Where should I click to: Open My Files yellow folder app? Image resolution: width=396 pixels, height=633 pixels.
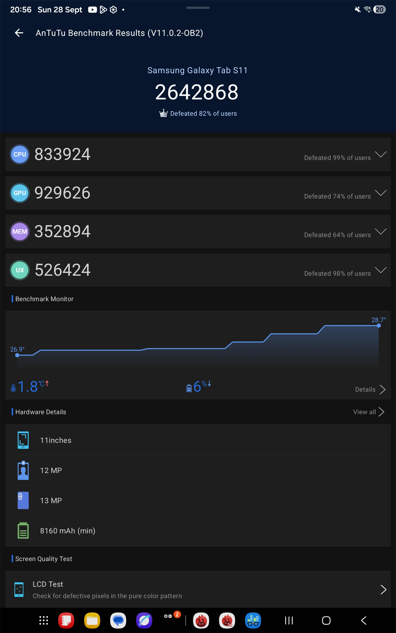(x=92, y=621)
